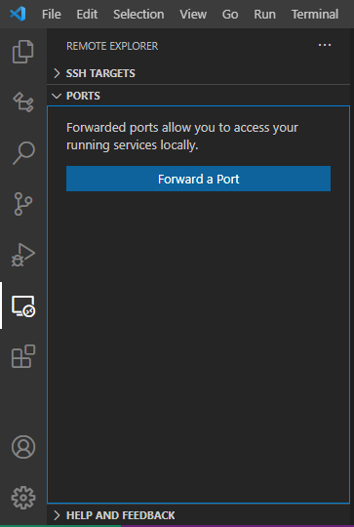The height and width of the screenshot is (527, 354).
Task: Click the 'Forwarded ports allow you' description text
Action: 182,137
